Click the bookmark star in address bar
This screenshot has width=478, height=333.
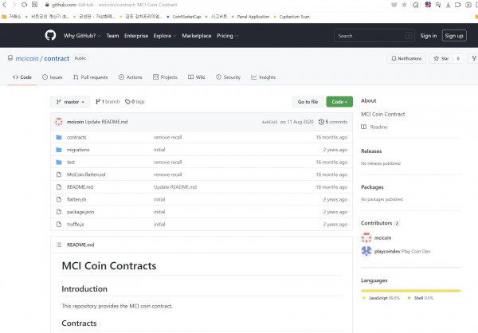pyautogui.click(x=404, y=5)
